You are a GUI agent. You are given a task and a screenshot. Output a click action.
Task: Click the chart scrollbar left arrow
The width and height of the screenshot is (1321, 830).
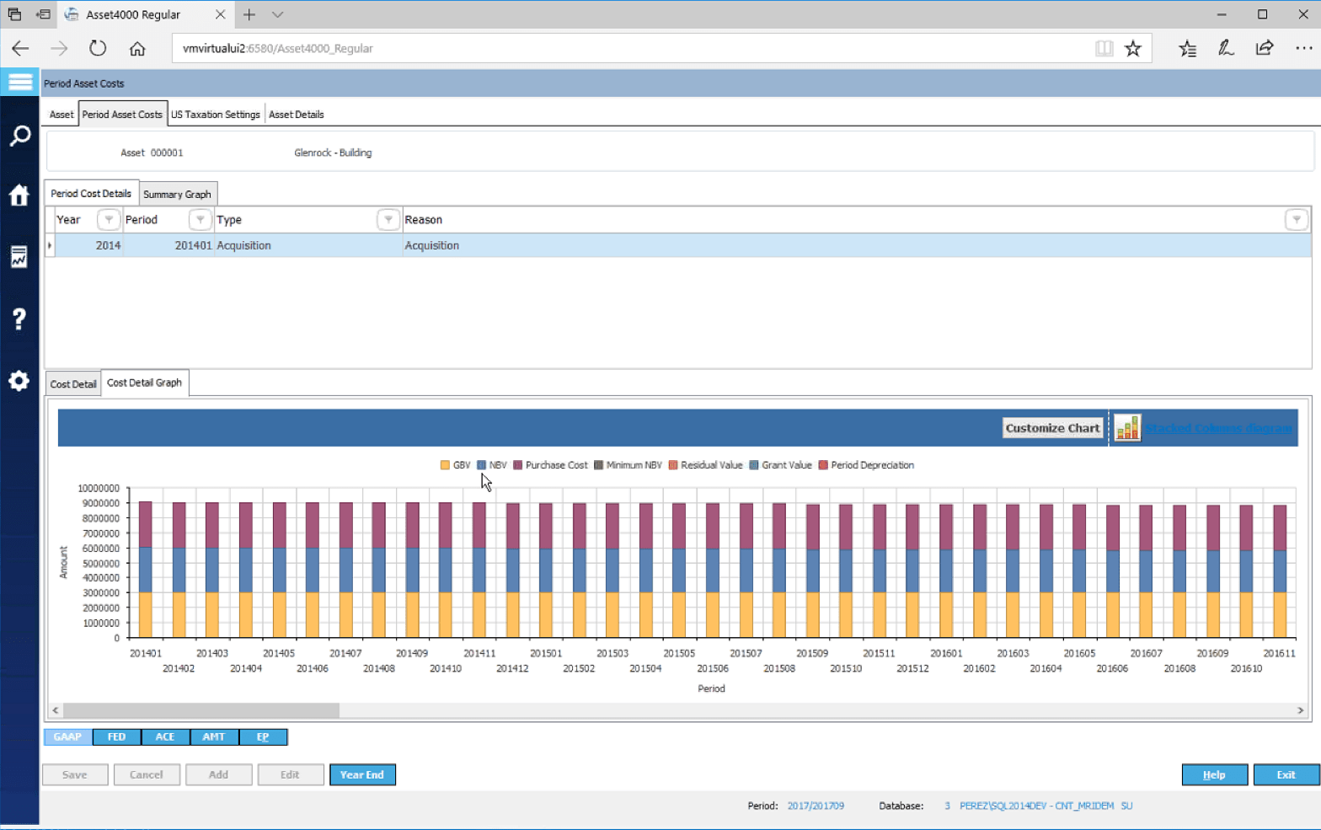click(x=56, y=710)
